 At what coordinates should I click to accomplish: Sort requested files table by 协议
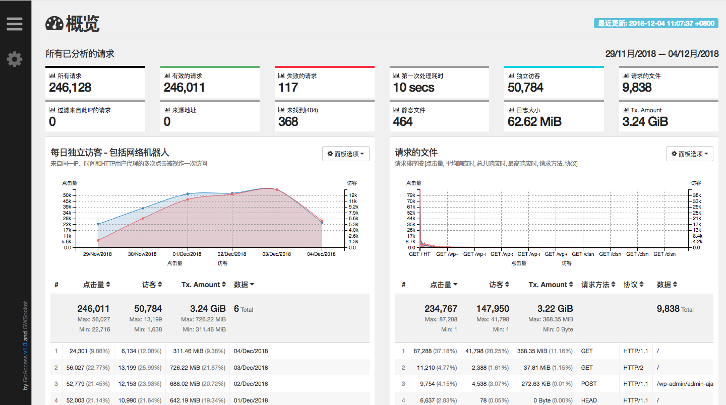634,285
